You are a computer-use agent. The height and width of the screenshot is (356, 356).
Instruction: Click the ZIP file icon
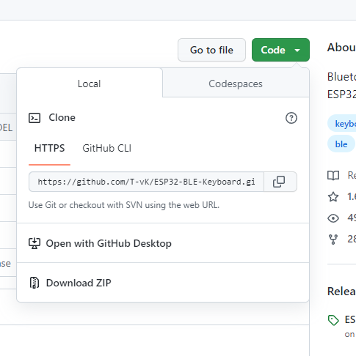click(x=34, y=283)
